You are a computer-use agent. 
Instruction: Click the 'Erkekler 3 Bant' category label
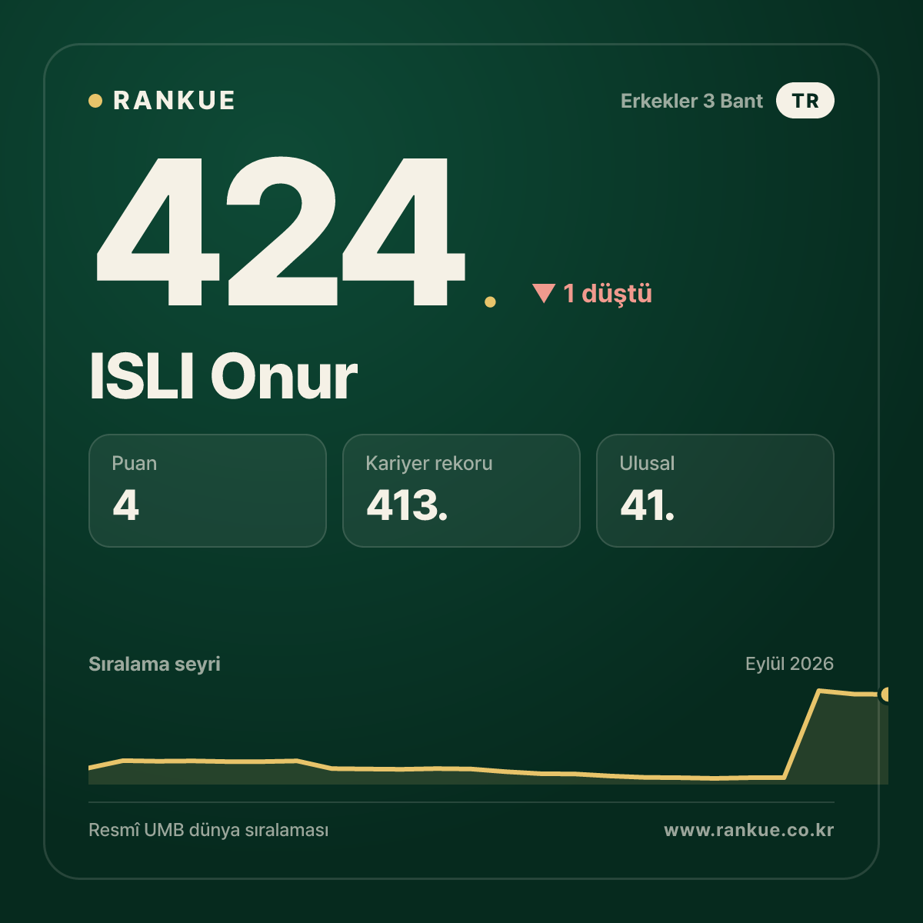691,101
